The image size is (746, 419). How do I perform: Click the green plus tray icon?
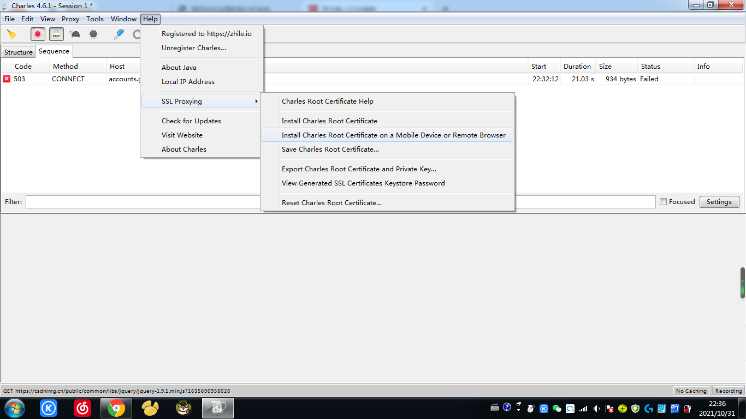[x=623, y=408]
